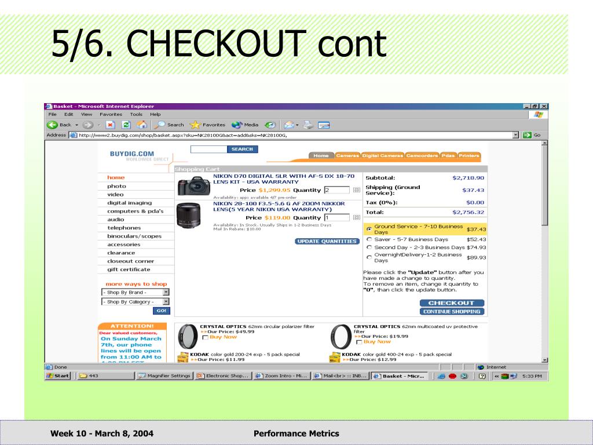The height and width of the screenshot is (445, 593).
Task: Select Ground Service 7-10 Business Days option
Action: pos(369,229)
